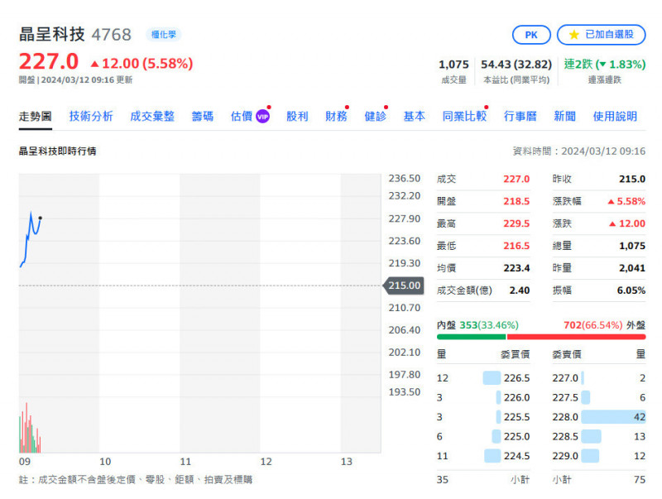Screen dimensions: 662x499
Task: Click the bid price 225.5
Action: point(516,417)
